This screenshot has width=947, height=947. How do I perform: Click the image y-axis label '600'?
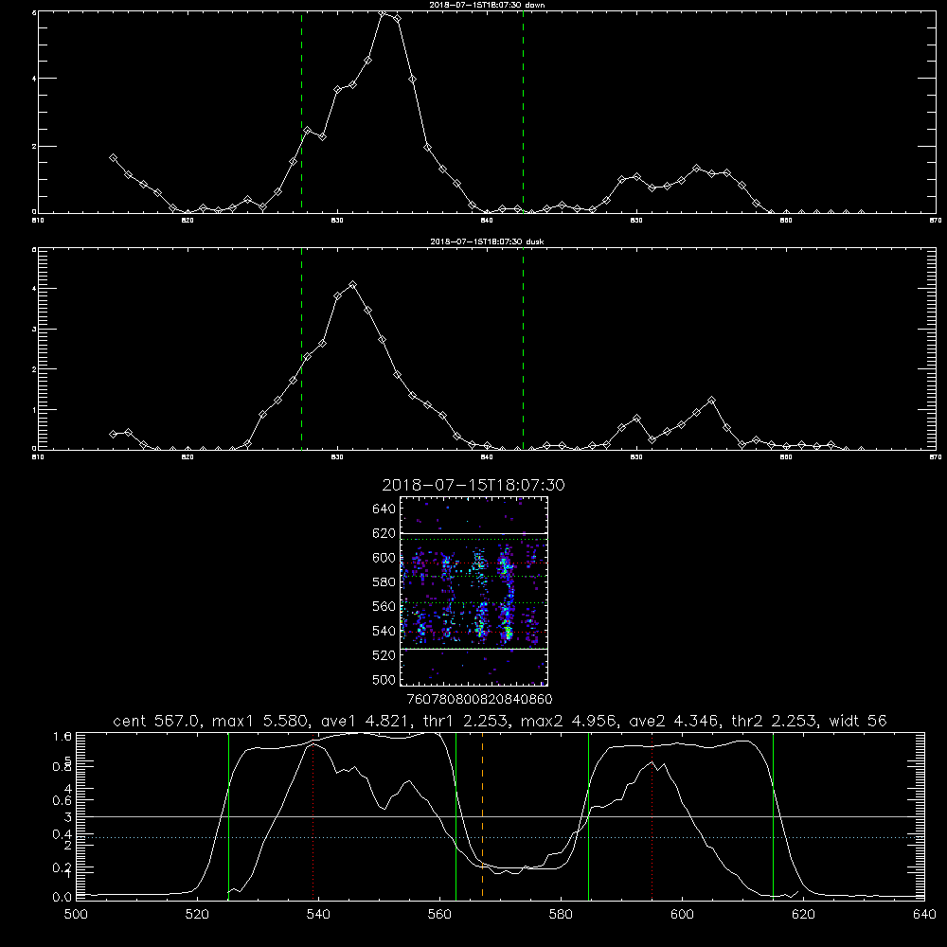(384, 558)
